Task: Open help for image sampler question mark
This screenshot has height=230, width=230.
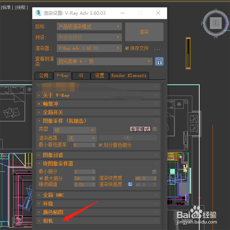Action: (154, 129)
